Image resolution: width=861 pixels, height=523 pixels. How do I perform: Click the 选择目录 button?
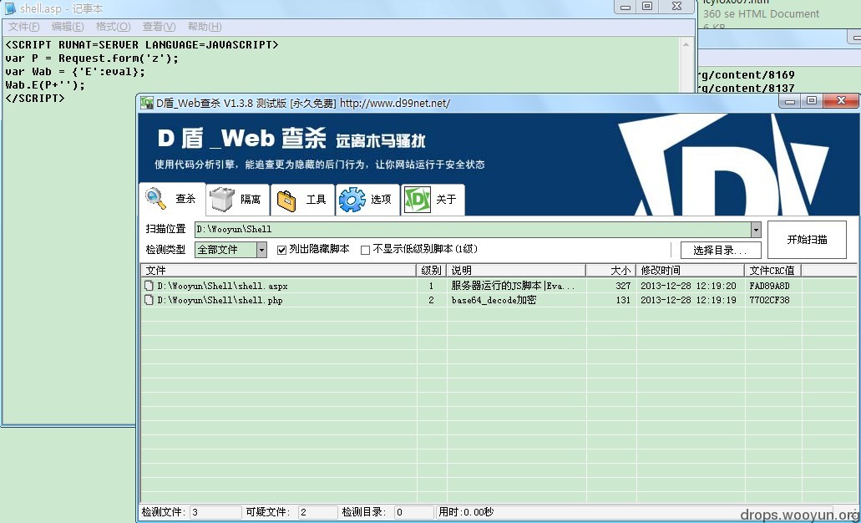pyautogui.click(x=721, y=251)
